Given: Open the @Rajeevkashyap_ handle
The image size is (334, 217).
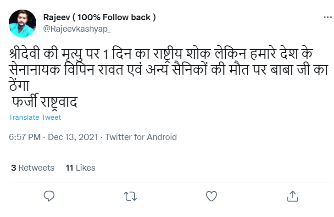Looking at the screenshot, I should 77,28.
